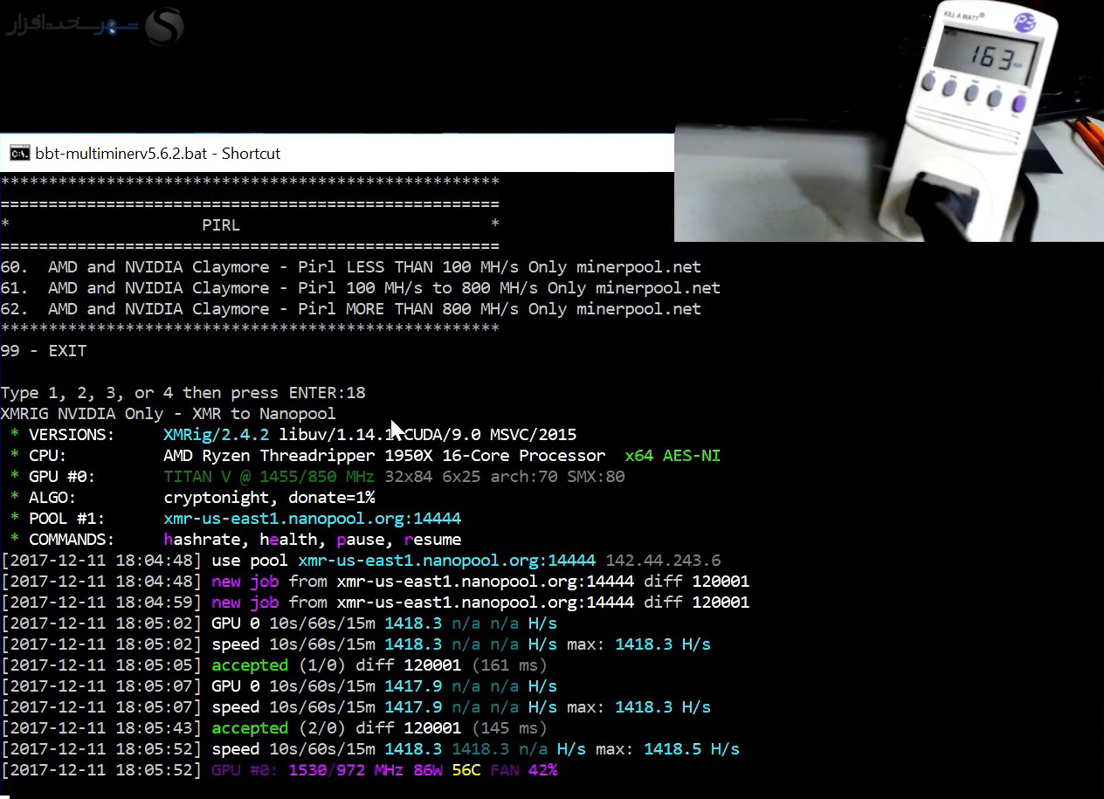
Task: Click the purple button on Kill A Watt meter
Action: coord(1018,105)
